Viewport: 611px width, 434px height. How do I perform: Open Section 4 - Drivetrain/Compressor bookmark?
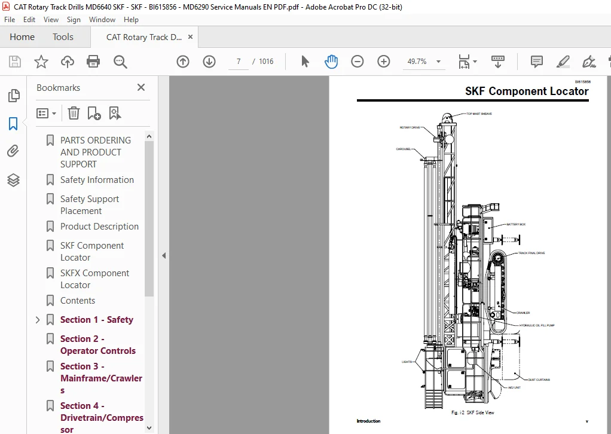102,417
